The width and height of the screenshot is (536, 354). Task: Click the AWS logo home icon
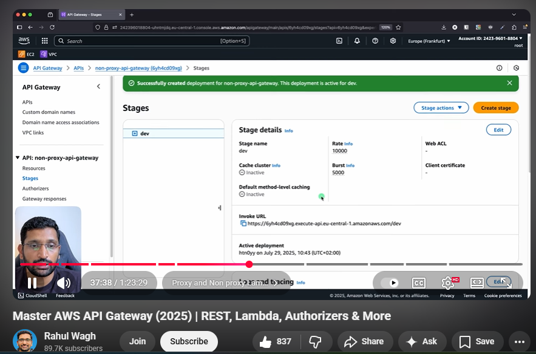(x=24, y=41)
